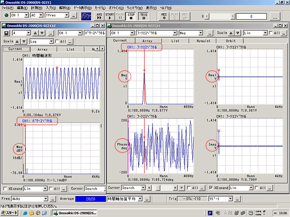Switch to Array tab in window 2
Image resolution: width=290 pixels, height=217 pixels.
[43, 49]
